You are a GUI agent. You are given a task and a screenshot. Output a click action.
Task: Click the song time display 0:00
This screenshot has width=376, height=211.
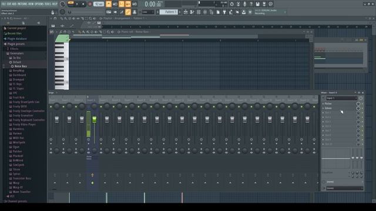(x=153, y=4)
